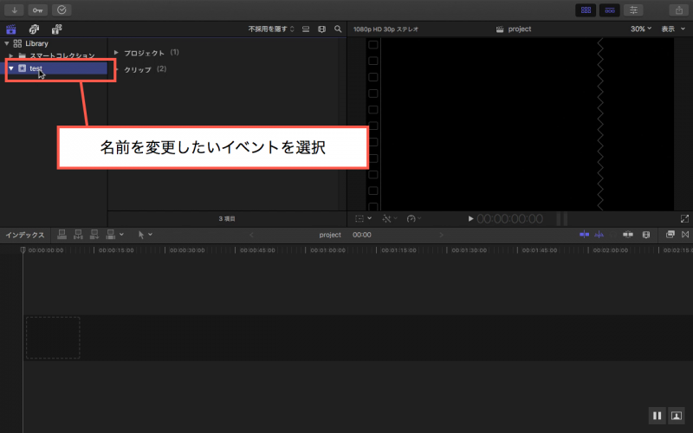This screenshot has height=433, width=693.
Task: Toggle the browser panel visibility
Action: point(586,10)
